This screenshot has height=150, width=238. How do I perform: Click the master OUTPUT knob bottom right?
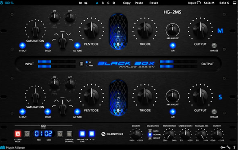(217, 134)
